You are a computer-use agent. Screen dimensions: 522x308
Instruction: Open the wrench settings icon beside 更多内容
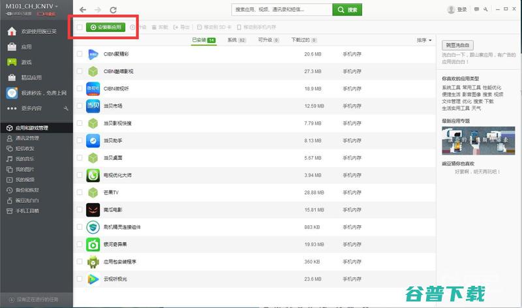click(x=65, y=108)
